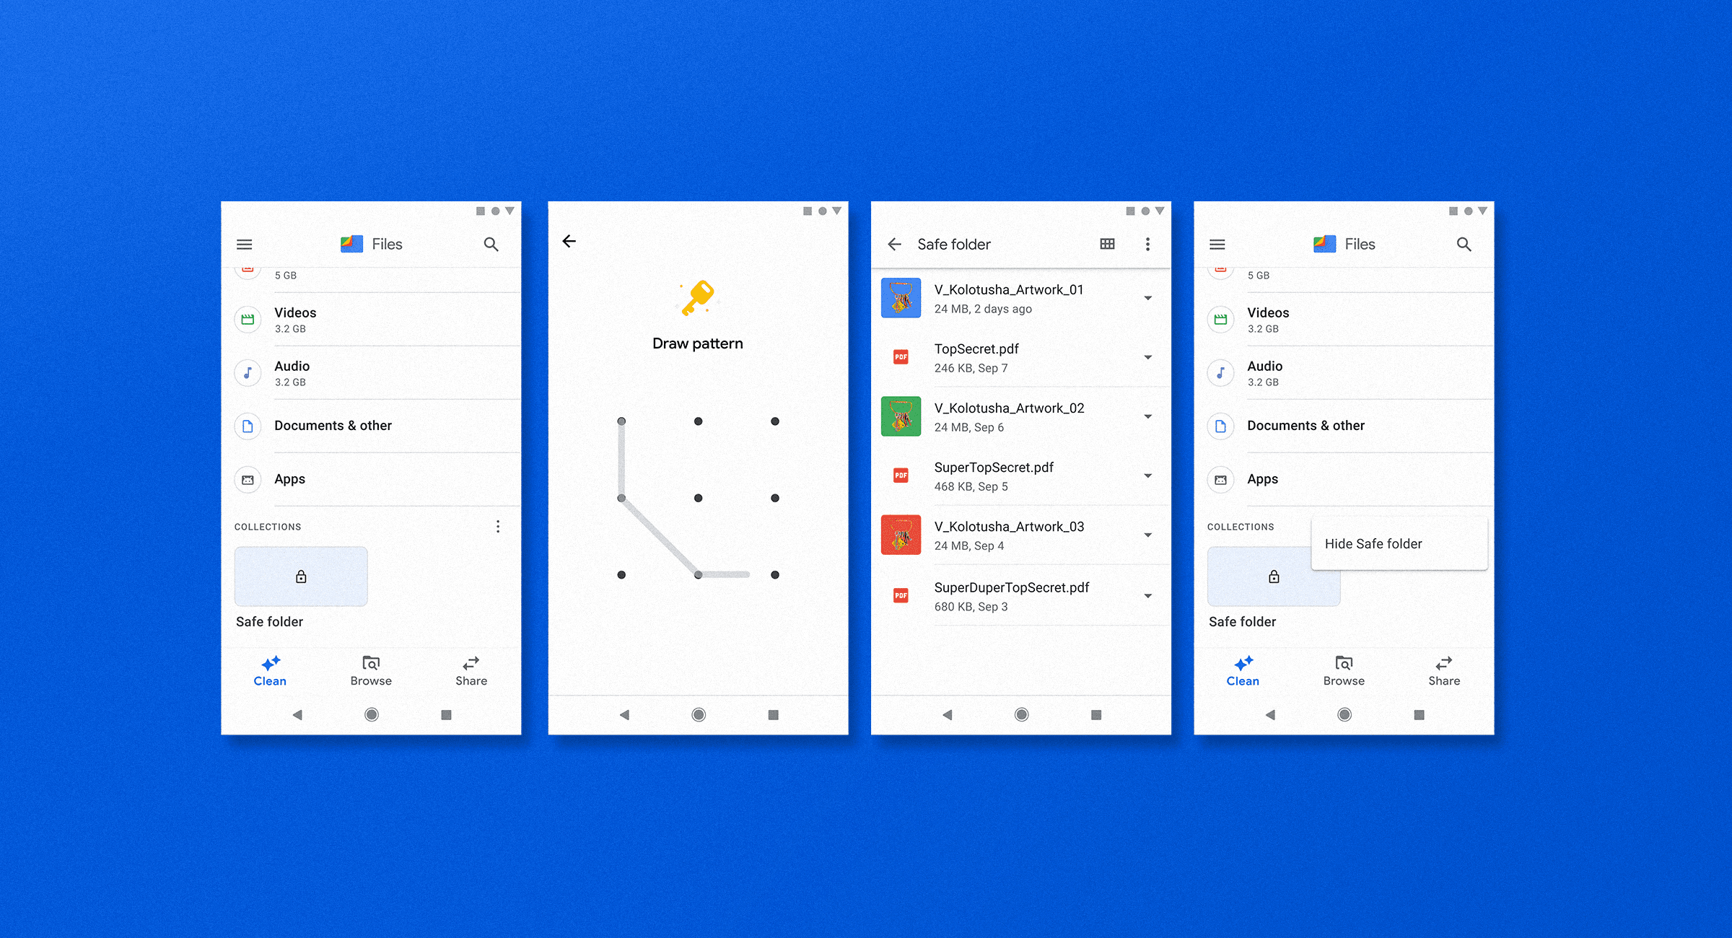1732x938 pixels.
Task: Click the Clean tab icon
Action: [270, 665]
